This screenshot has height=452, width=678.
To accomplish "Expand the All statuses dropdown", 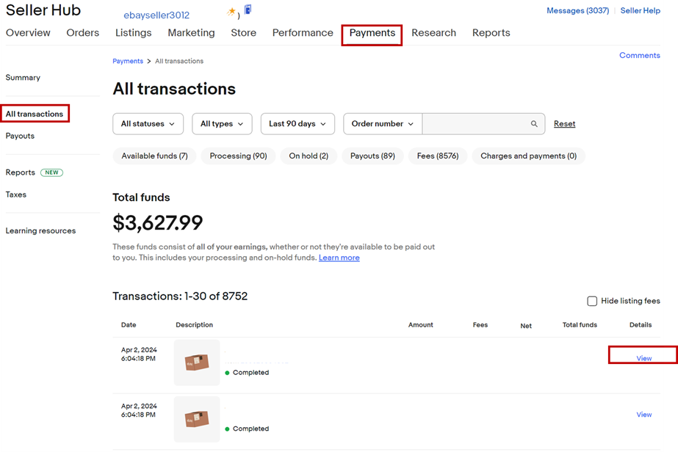I will 148,124.
